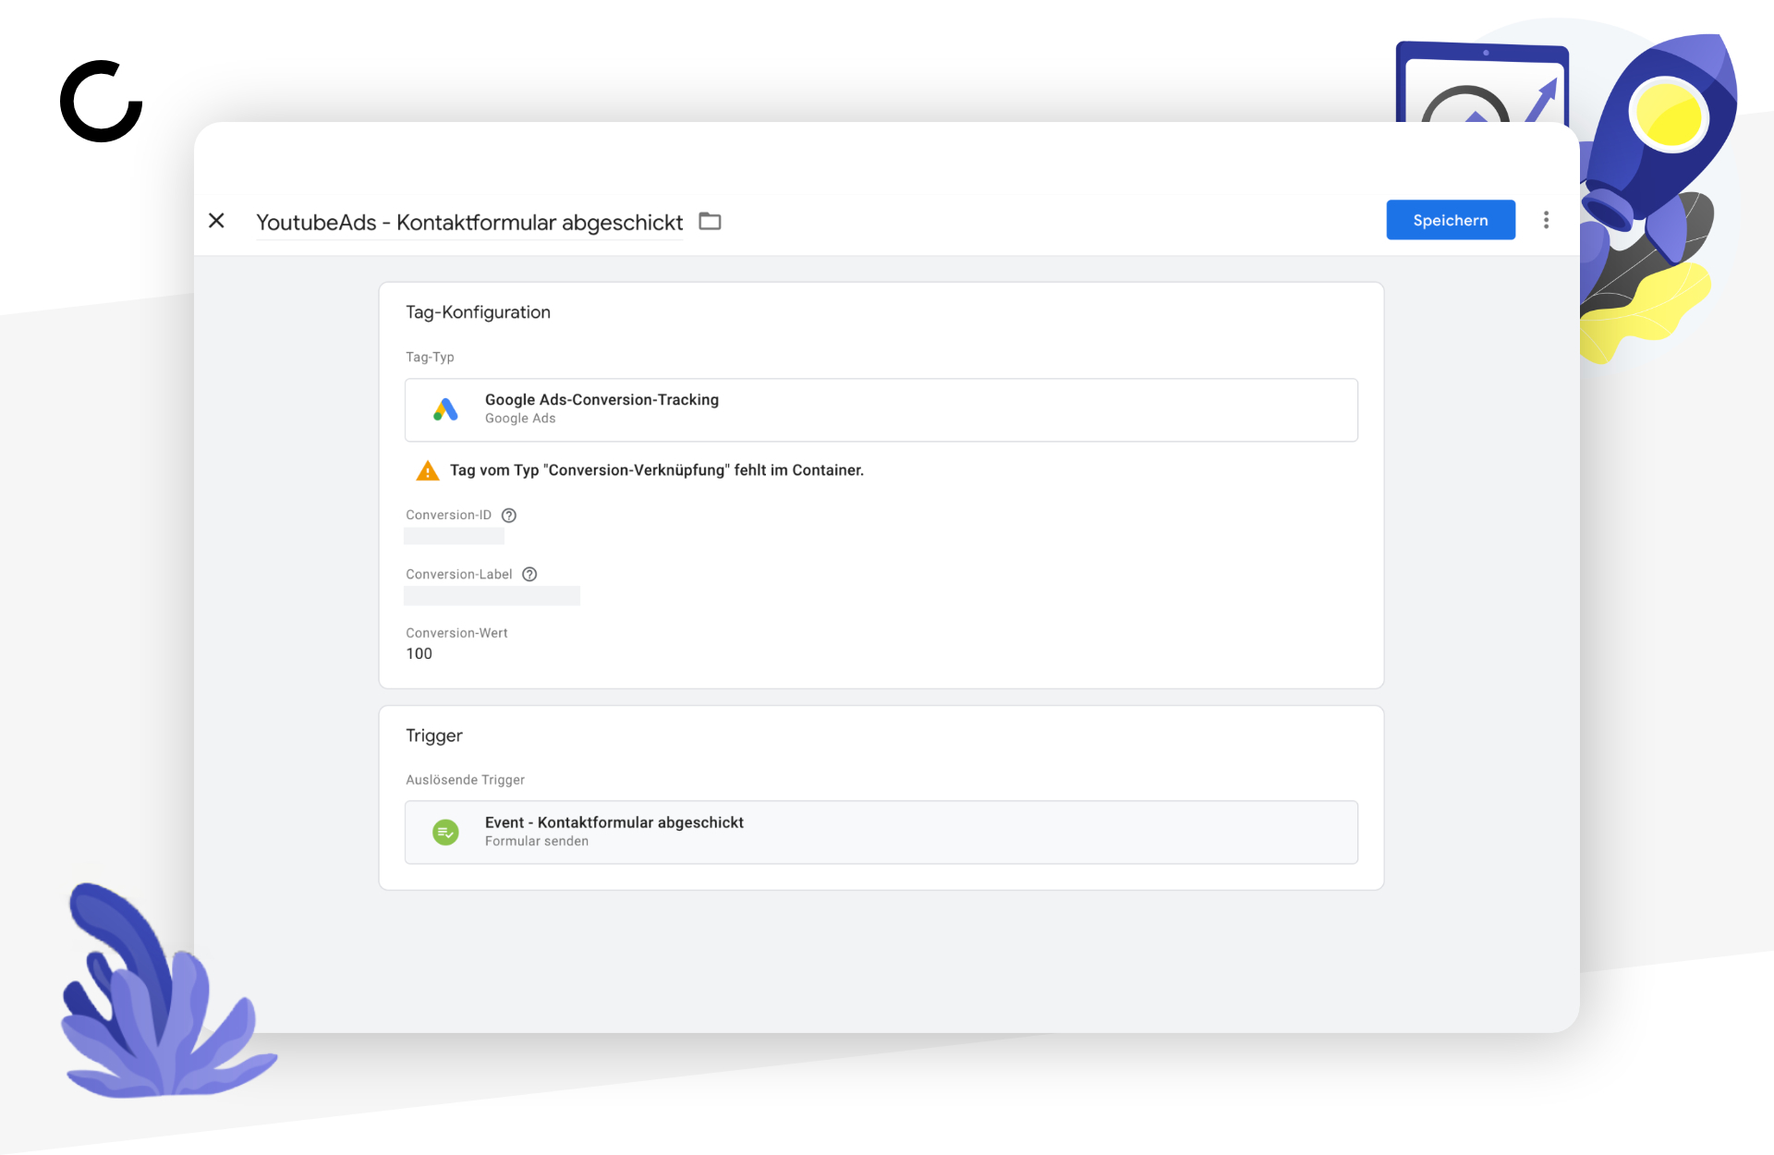Viewport: 1774px width, 1155px height.
Task: Click the Tag-Konfiguration heading
Action: [x=478, y=312]
